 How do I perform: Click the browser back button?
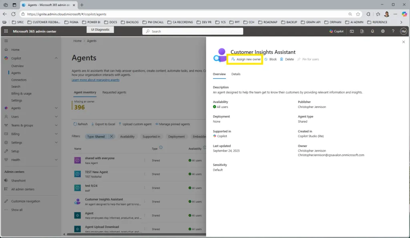click(5, 14)
